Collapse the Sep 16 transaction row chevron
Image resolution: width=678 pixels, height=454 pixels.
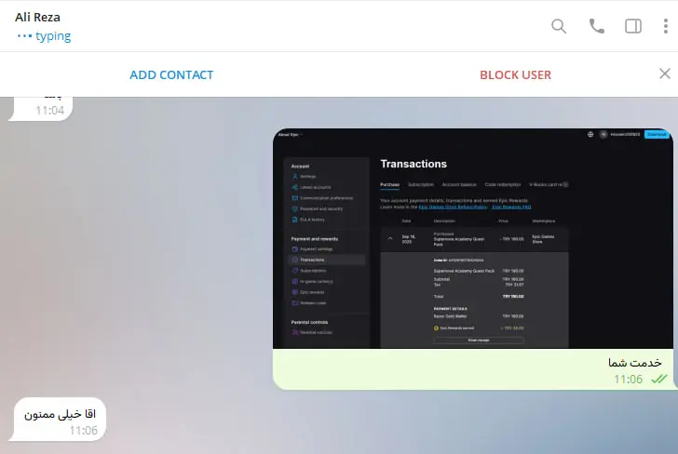390,238
